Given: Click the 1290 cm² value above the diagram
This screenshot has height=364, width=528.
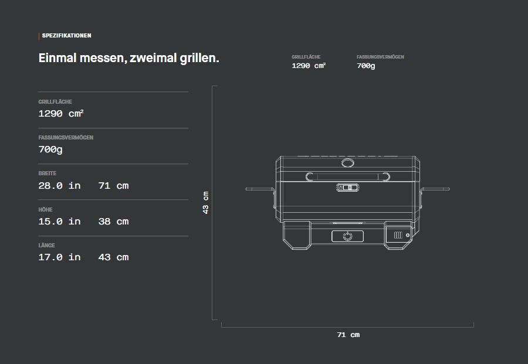Looking at the screenshot, I should [309, 66].
